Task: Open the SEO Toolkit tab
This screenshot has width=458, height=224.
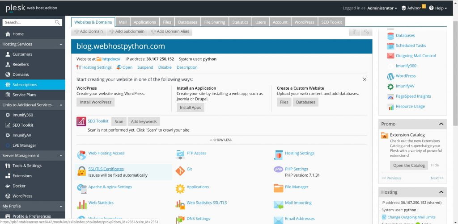Action: [331, 22]
